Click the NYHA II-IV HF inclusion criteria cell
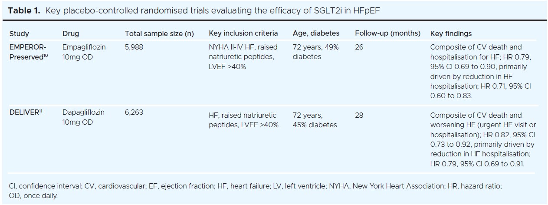Screen dimensions: 548x205 point(243,57)
